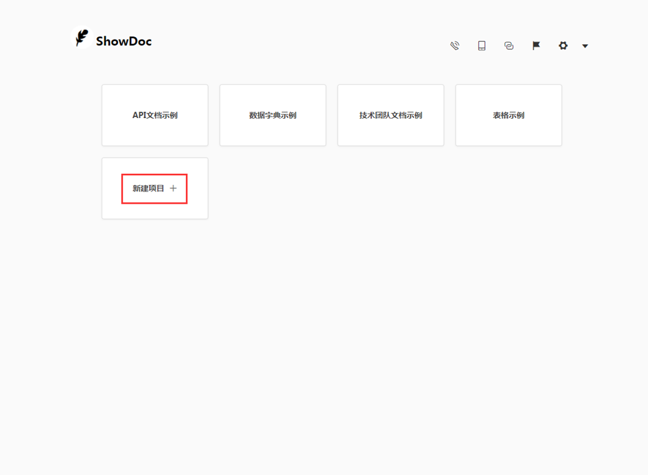Click the plus icon next to 新建项目
The image size is (648, 475).
click(x=173, y=188)
